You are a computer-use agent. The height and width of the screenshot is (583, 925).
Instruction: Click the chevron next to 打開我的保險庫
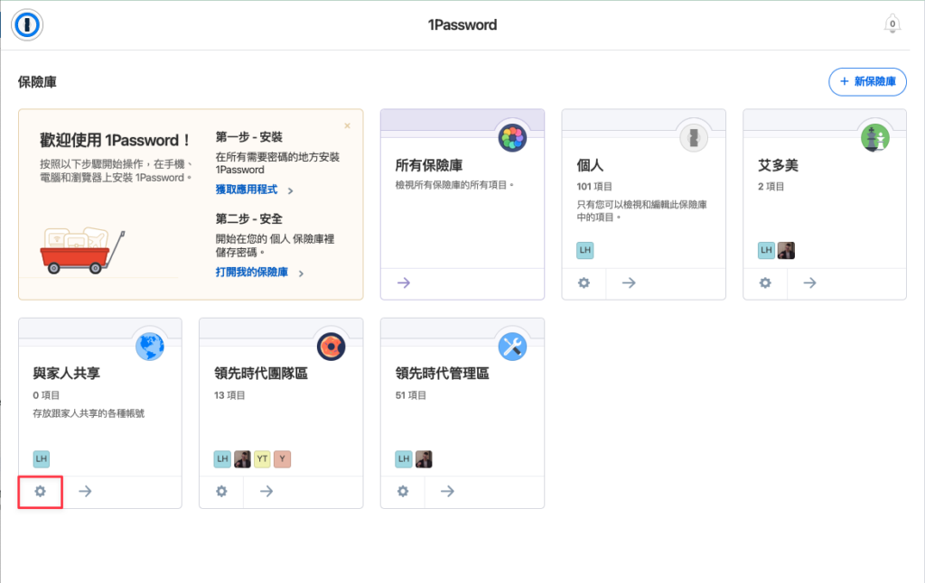coord(301,273)
